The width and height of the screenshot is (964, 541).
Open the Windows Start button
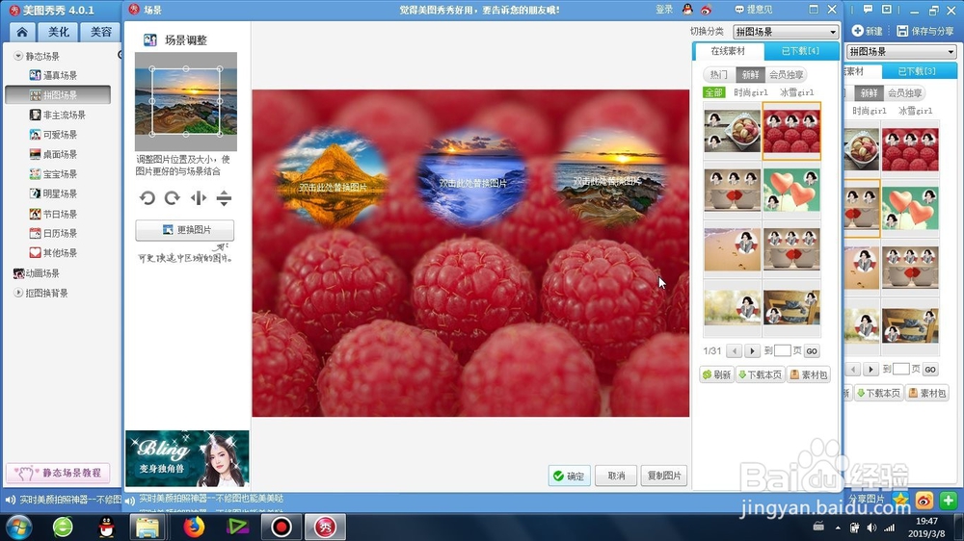click(19, 527)
